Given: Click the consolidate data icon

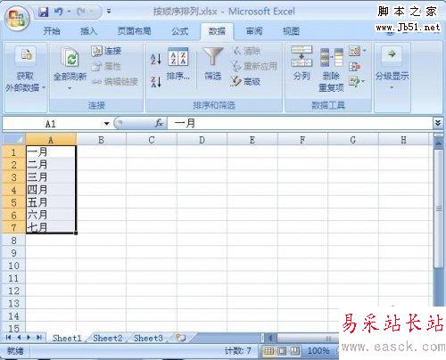Looking at the screenshot, I should point(354,67).
